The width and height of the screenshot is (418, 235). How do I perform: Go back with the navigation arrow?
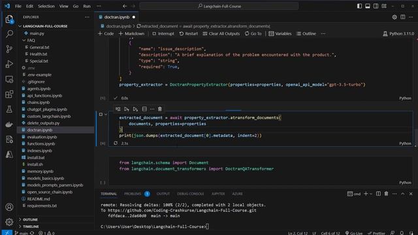[x=125, y=6]
